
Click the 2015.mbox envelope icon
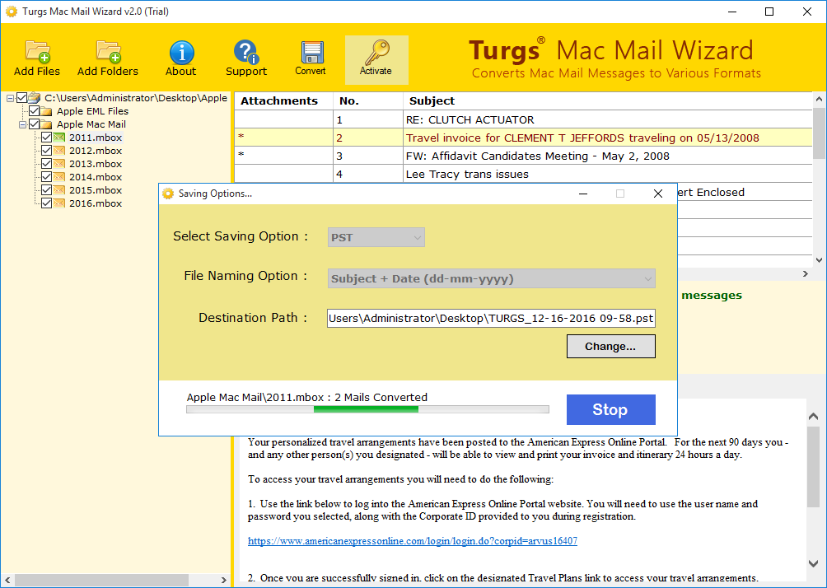[59, 190]
